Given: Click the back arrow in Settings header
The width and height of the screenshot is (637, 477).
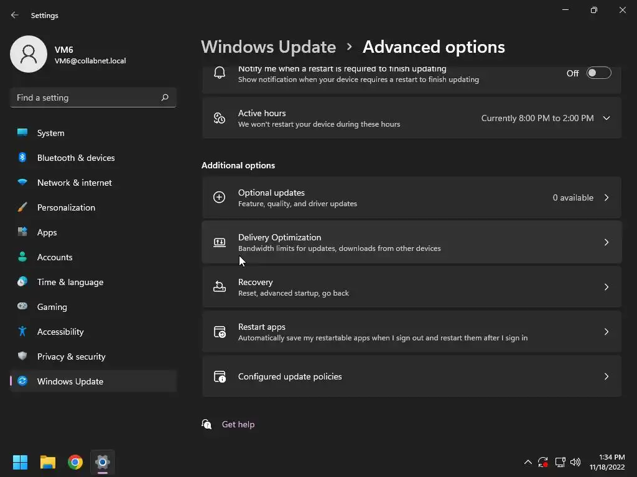Looking at the screenshot, I should 15,15.
